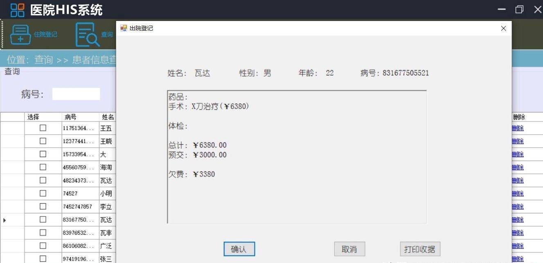Tick checkbox for 瓦达 row 83167750
This screenshot has width=543, height=263.
(x=43, y=220)
